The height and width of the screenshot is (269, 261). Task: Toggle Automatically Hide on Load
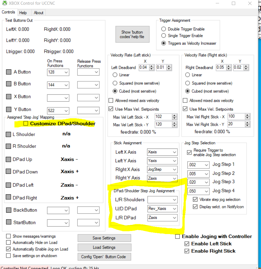click(x=8, y=242)
